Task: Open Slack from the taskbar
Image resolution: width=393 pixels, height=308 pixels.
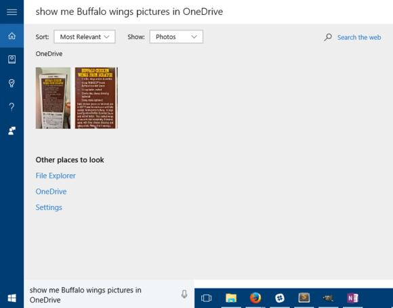Action: [x=279, y=298]
